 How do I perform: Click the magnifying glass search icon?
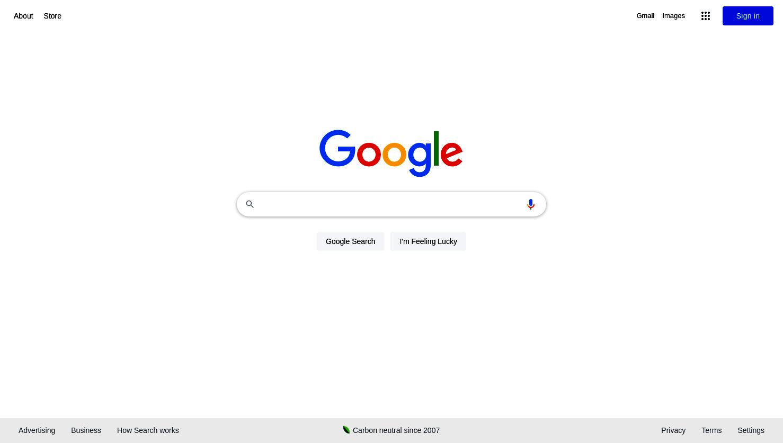(250, 204)
